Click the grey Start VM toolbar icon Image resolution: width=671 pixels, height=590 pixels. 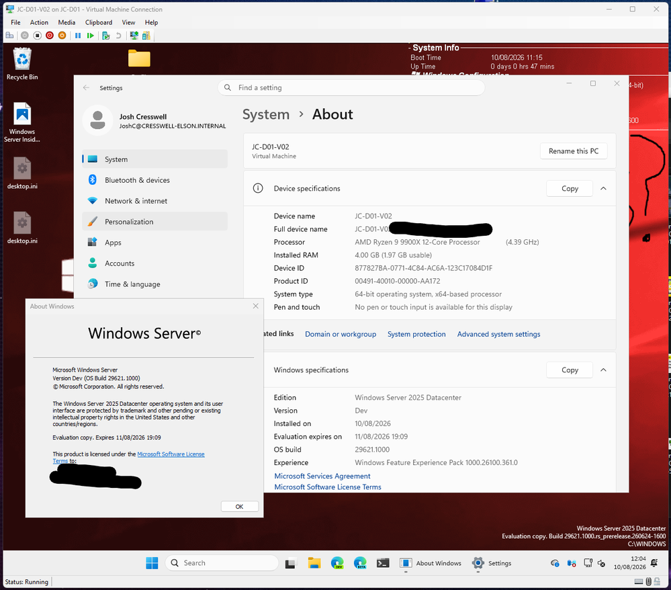click(25, 36)
